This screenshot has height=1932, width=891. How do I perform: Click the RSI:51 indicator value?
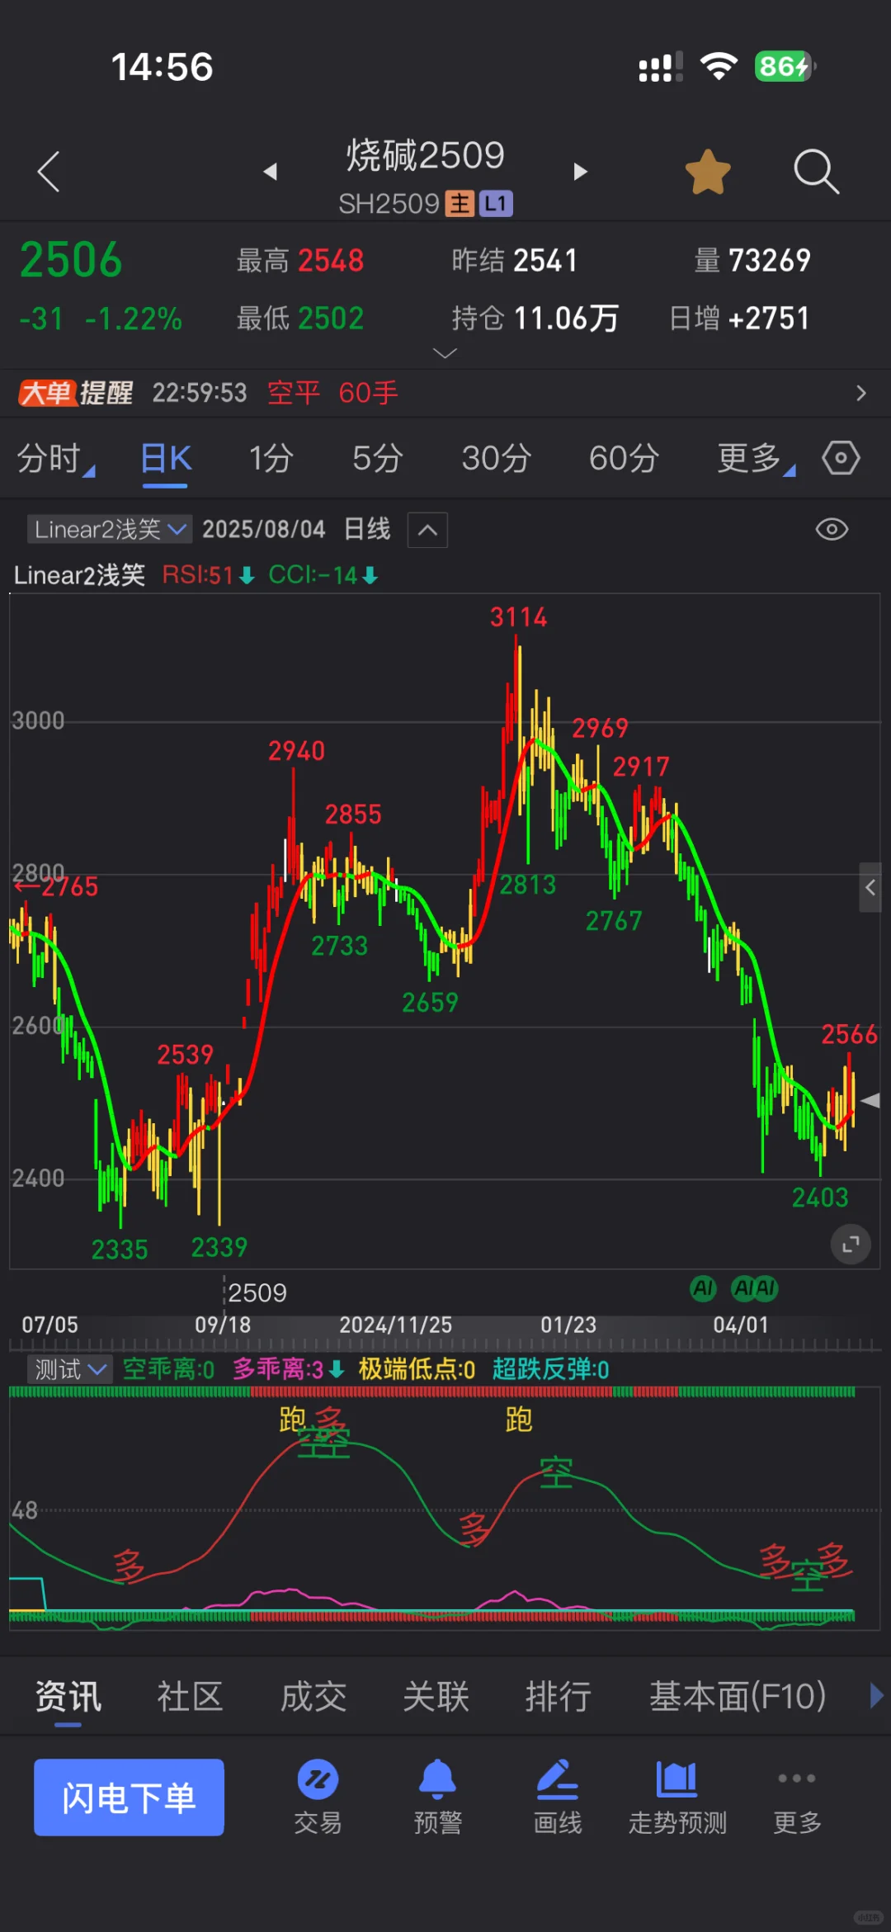pyautogui.click(x=208, y=575)
